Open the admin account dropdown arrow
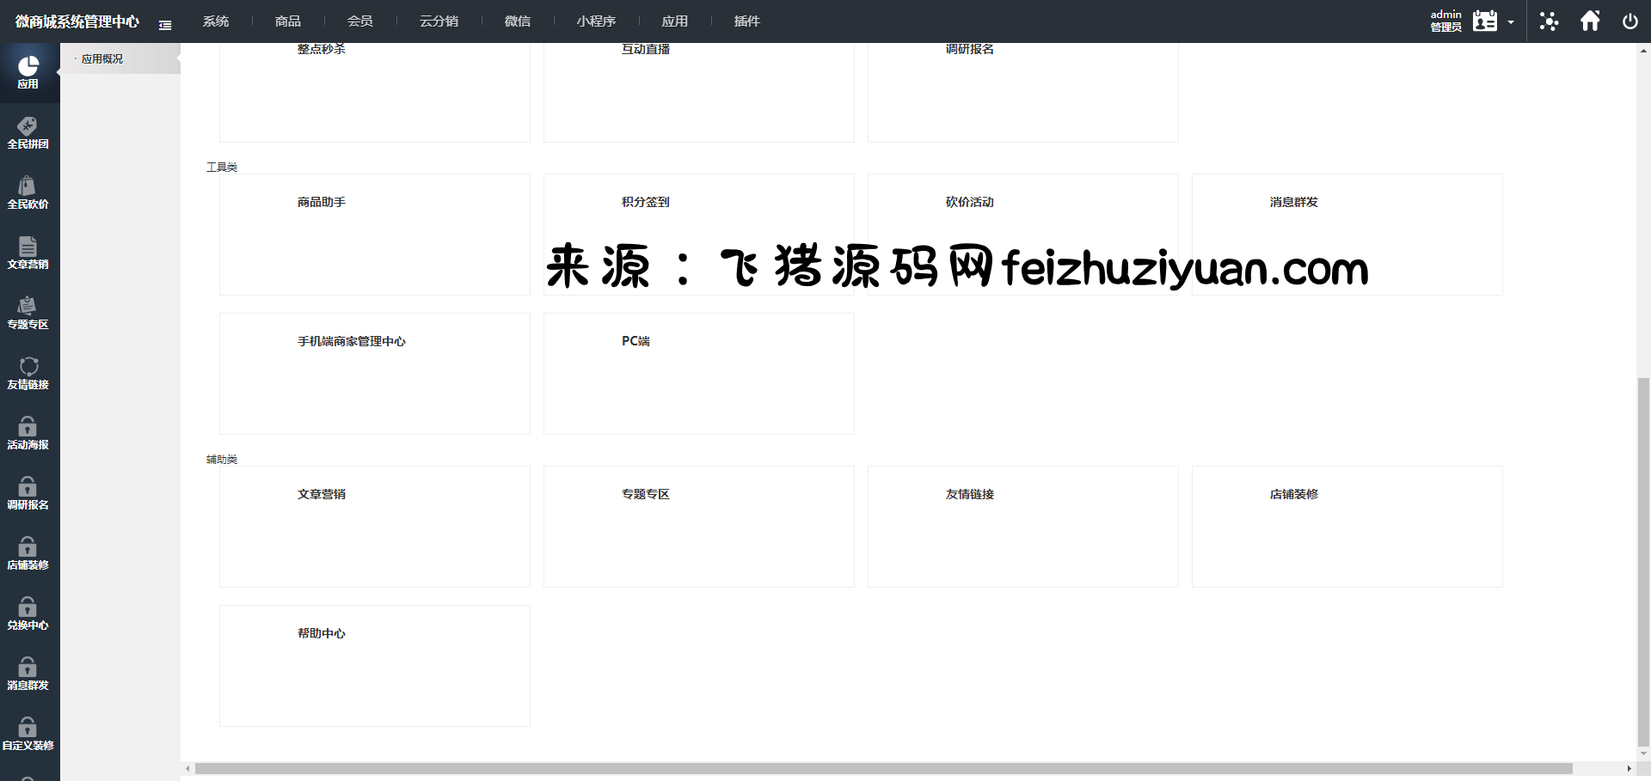This screenshot has height=781, width=1651. [x=1511, y=22]
